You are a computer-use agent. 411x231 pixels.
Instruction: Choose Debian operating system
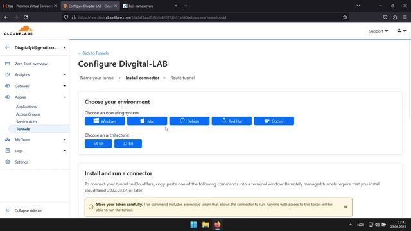point(189,121)
